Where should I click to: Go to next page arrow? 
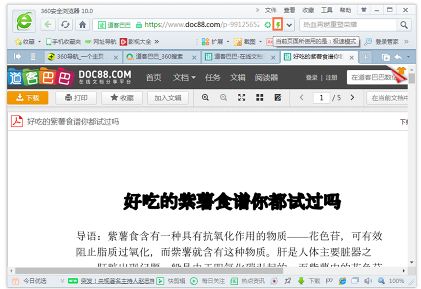[x=352, y=98]
